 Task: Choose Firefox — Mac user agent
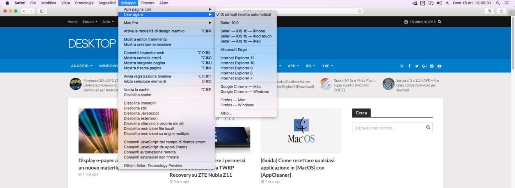246,100
